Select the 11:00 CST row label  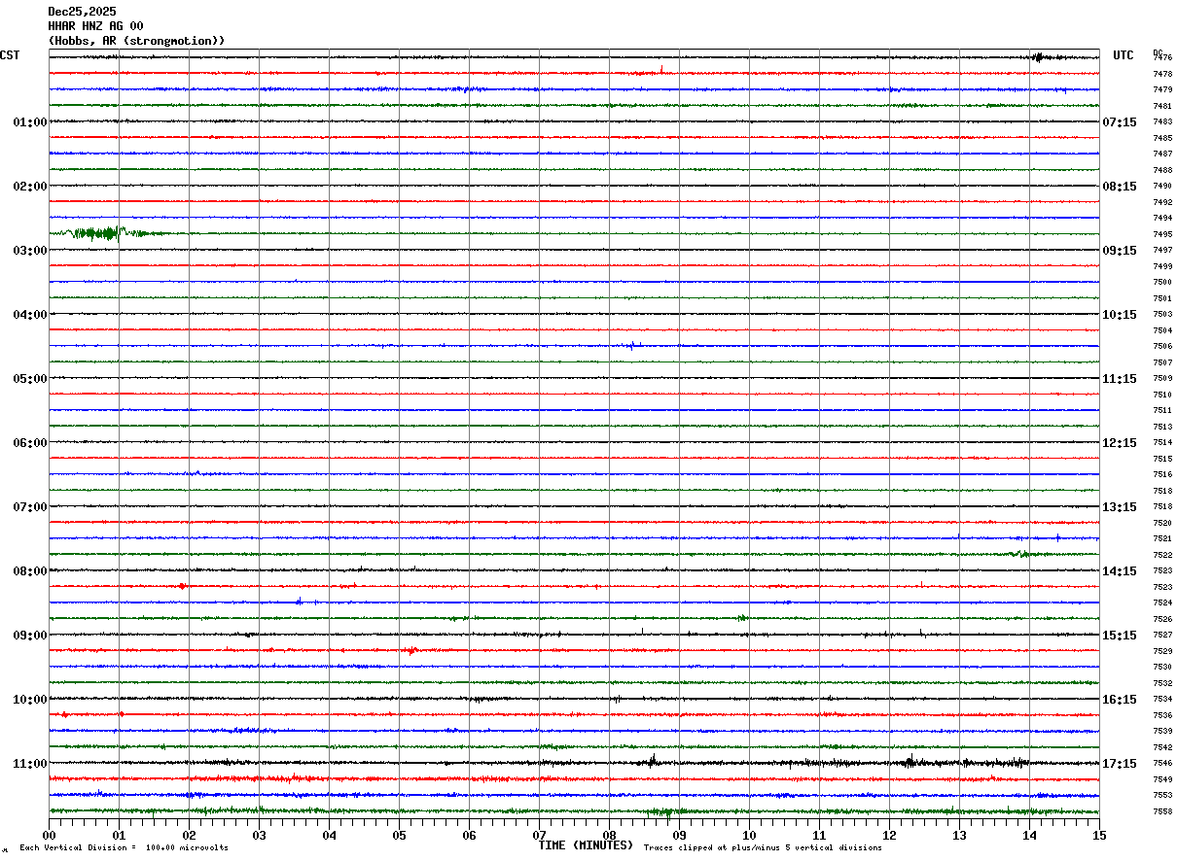coord(30,764)
